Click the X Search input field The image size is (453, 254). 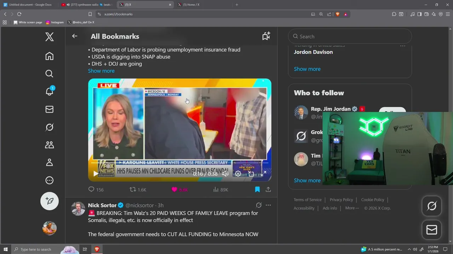point(350,36)
